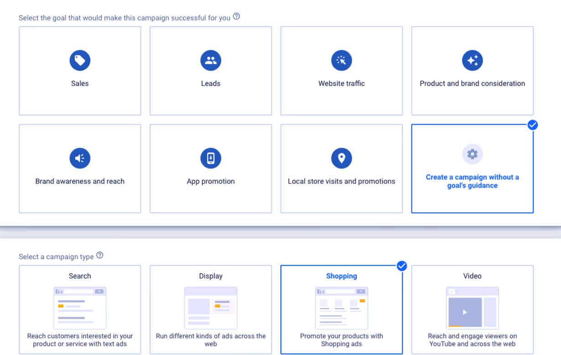Open help icon beside campaign type heading
Image resolution: width=561 pixels, height=355 pixels.
point(99,255)
